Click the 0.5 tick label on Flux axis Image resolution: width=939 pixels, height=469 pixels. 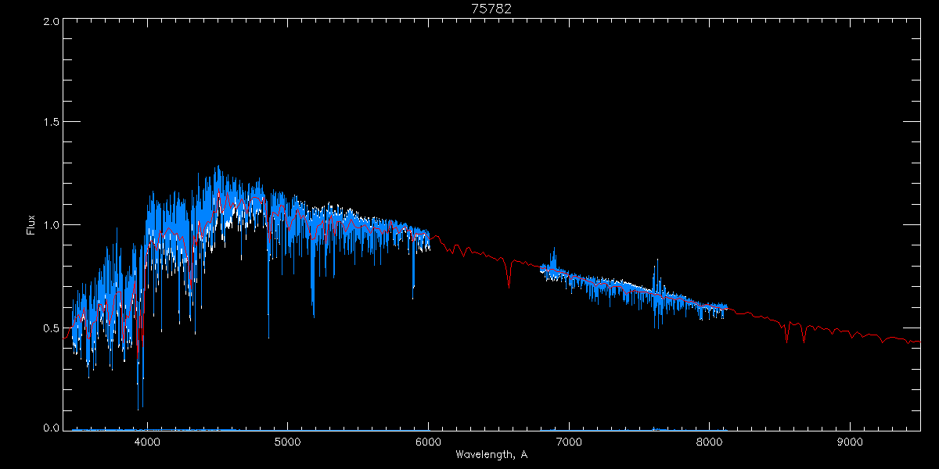click(50, 327)
